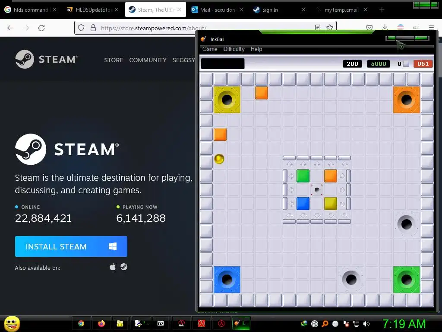Open the Help menu in InkBall
Image resolution: width=442 pixels, height=332 pixels.
pyautogui.click(x=256, y=49)
